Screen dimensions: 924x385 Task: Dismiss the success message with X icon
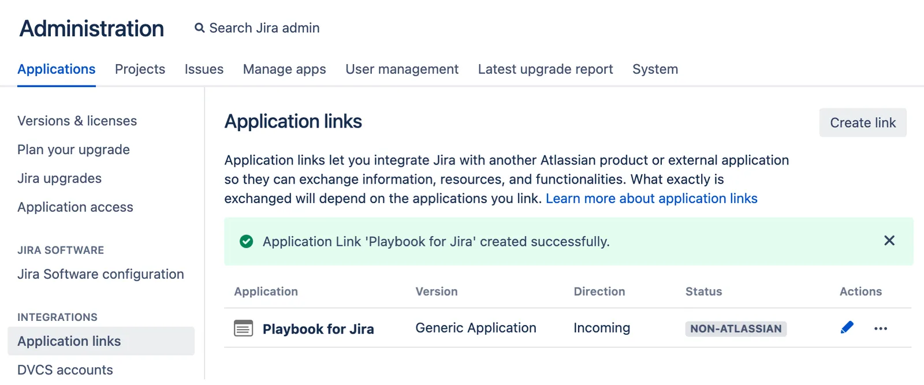[889, 241]
